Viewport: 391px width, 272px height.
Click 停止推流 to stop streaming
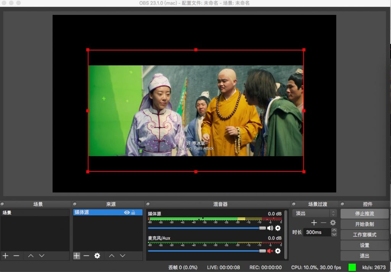364,213
